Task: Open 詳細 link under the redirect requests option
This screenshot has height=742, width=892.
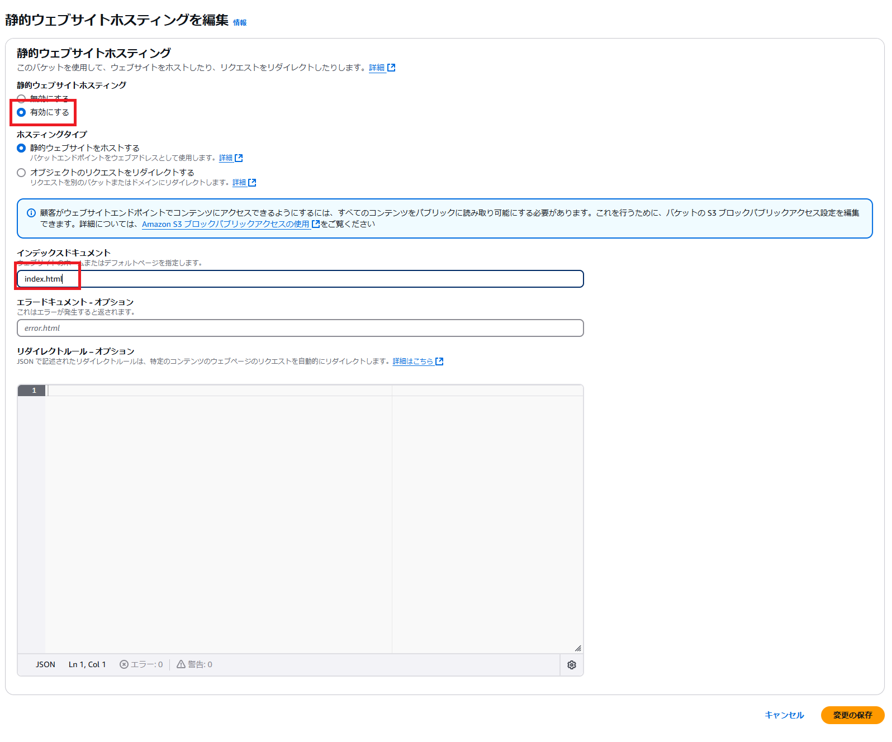Action: click(239, 183)
